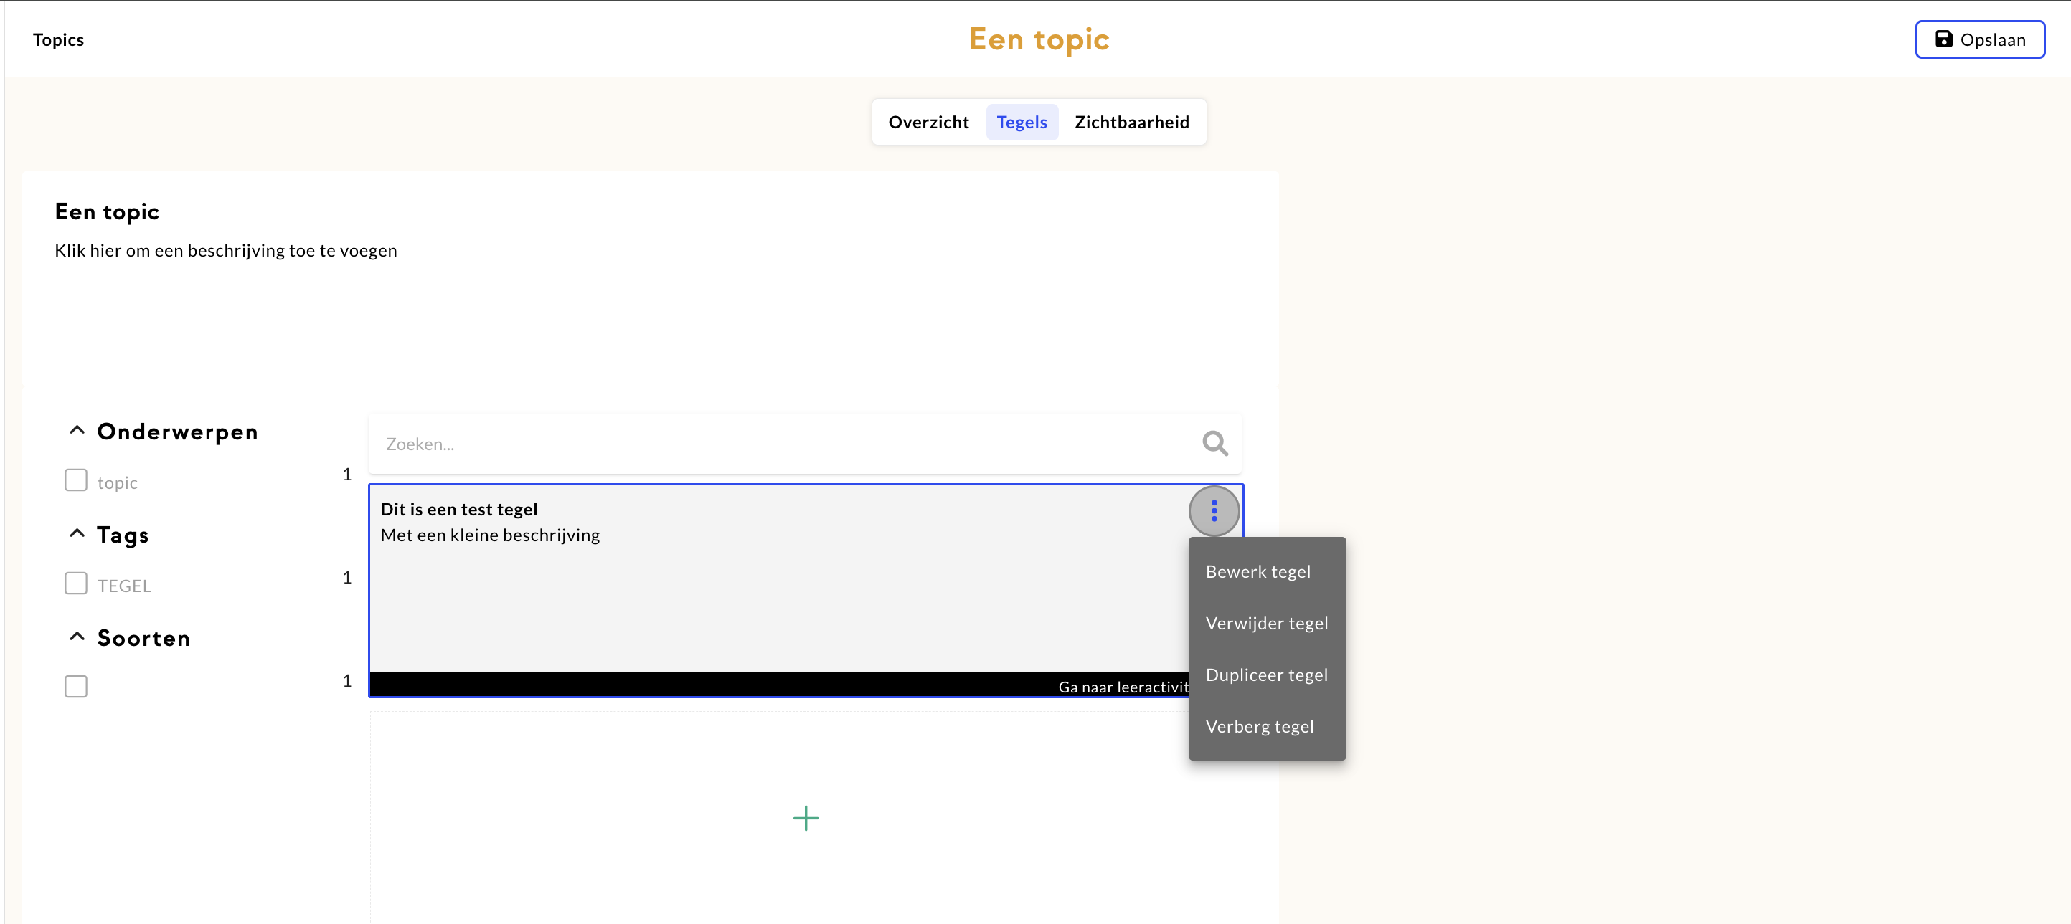Click the Opslaan button
This screenshot has height=924, width=2071.
(x=1978, y=39)
